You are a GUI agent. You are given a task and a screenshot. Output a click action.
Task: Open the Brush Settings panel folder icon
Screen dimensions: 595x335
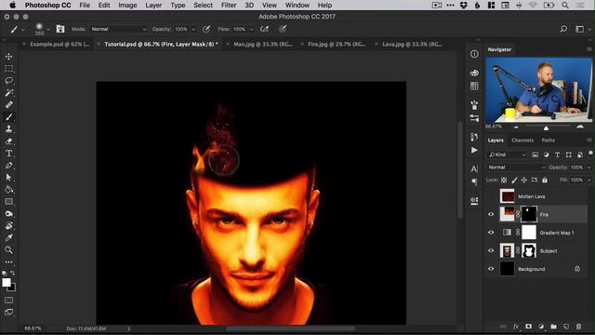[x=60, y=29]
